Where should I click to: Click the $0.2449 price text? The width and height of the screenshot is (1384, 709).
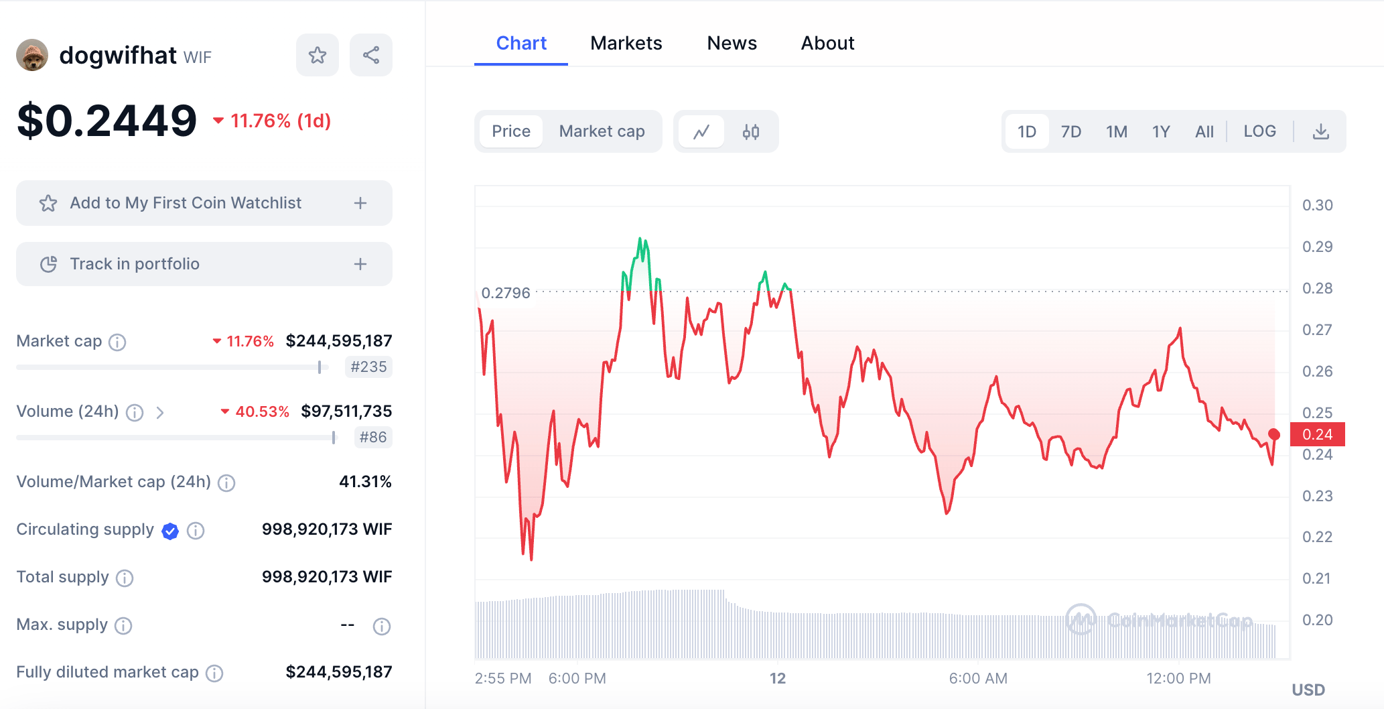(107, 121)
